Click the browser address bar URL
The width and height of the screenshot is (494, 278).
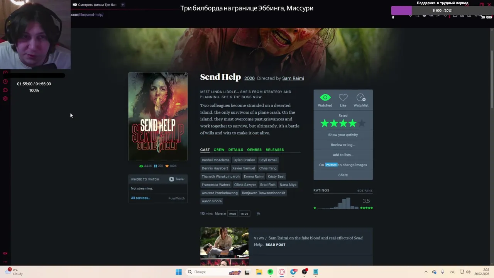[x=87, y=15]
